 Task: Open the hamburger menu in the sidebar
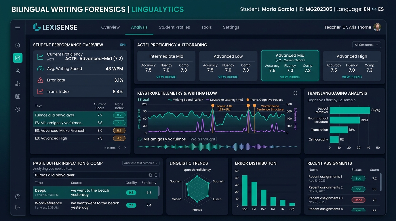tap(18, 28)
